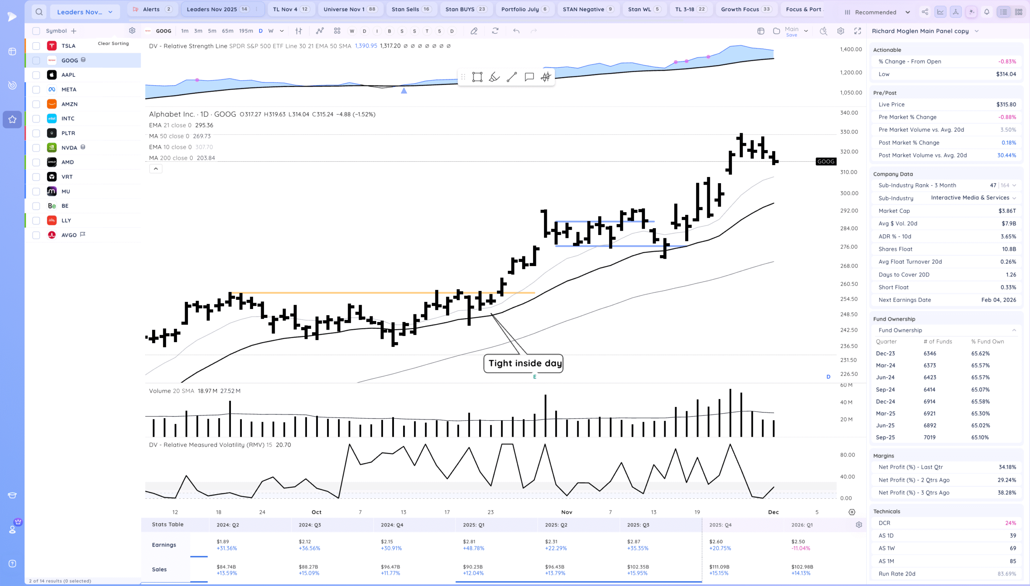Click the search magnifier icon

coord(39,12)
